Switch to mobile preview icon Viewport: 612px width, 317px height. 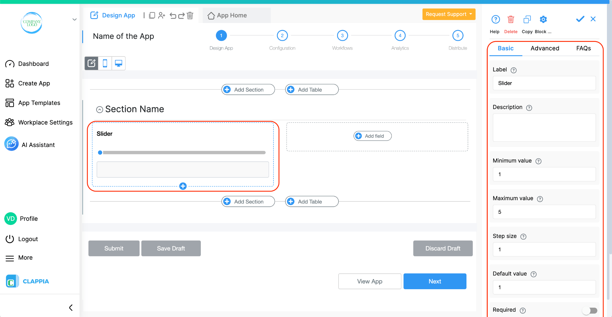coord(105,63)
